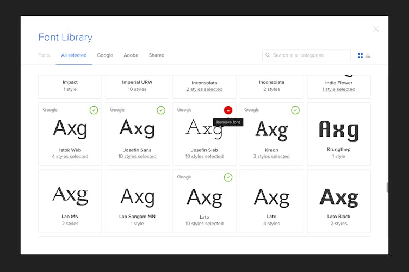This screenshot has height=272, width=409.
Task: Open Kreon 3 styles selected link
Action: click(271, 157)
